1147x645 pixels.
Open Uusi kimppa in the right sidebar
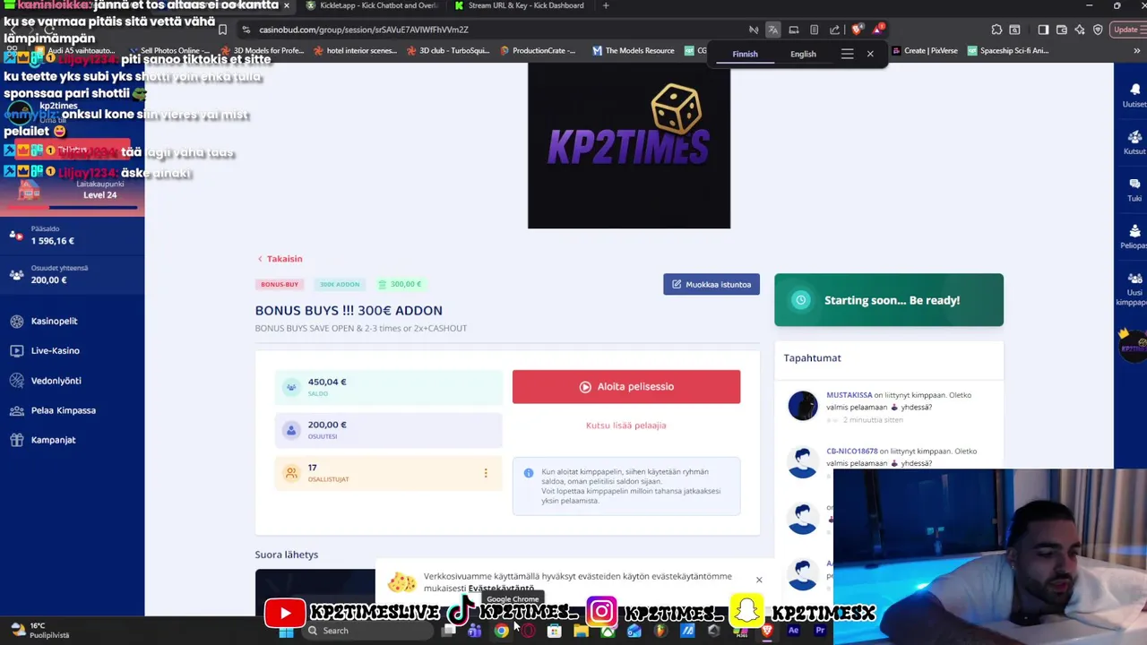(x=1134, y=288)
